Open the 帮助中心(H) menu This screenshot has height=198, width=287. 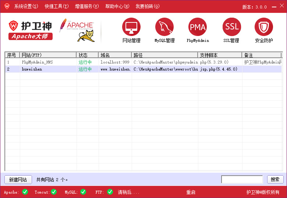(117, 6)
